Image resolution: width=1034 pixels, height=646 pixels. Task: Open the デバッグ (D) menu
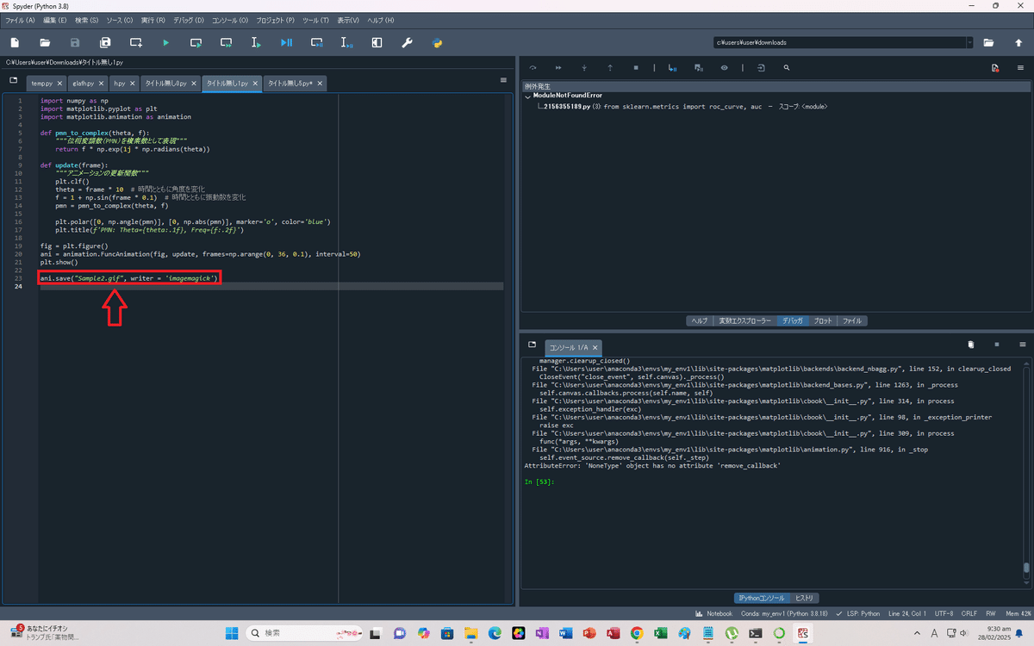tap(189, 19)
